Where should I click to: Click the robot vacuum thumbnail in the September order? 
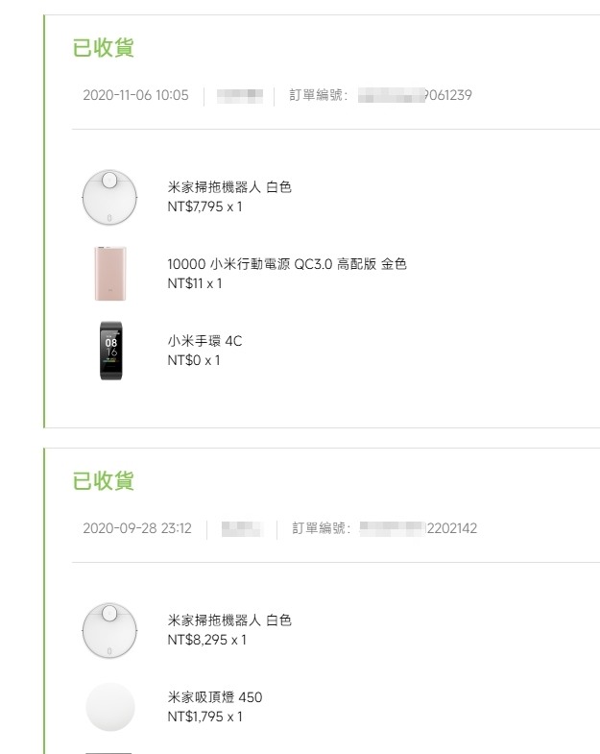coord(108,630)
